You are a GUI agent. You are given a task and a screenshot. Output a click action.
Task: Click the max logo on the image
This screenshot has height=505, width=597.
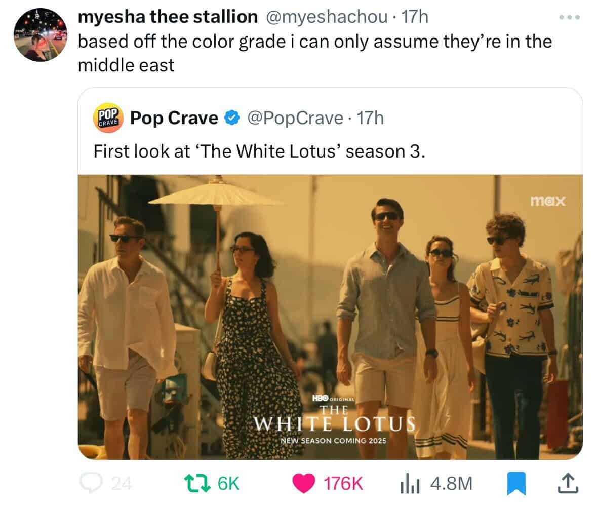548,202
